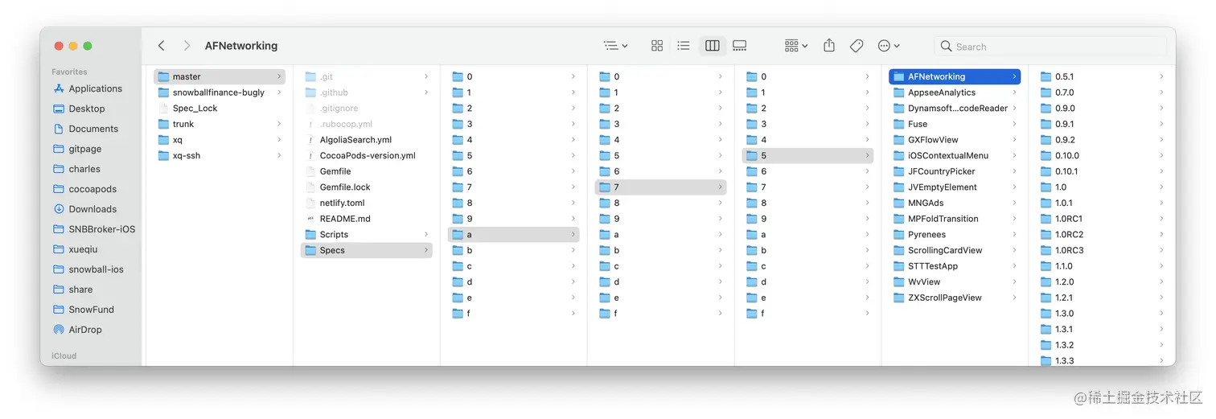Select SNBBroker-iOS in the sidebar

(95, 229)
